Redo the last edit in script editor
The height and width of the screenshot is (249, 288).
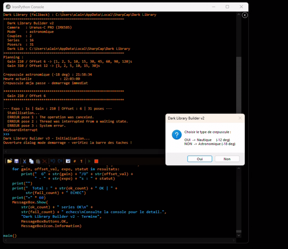click(60, 161)
